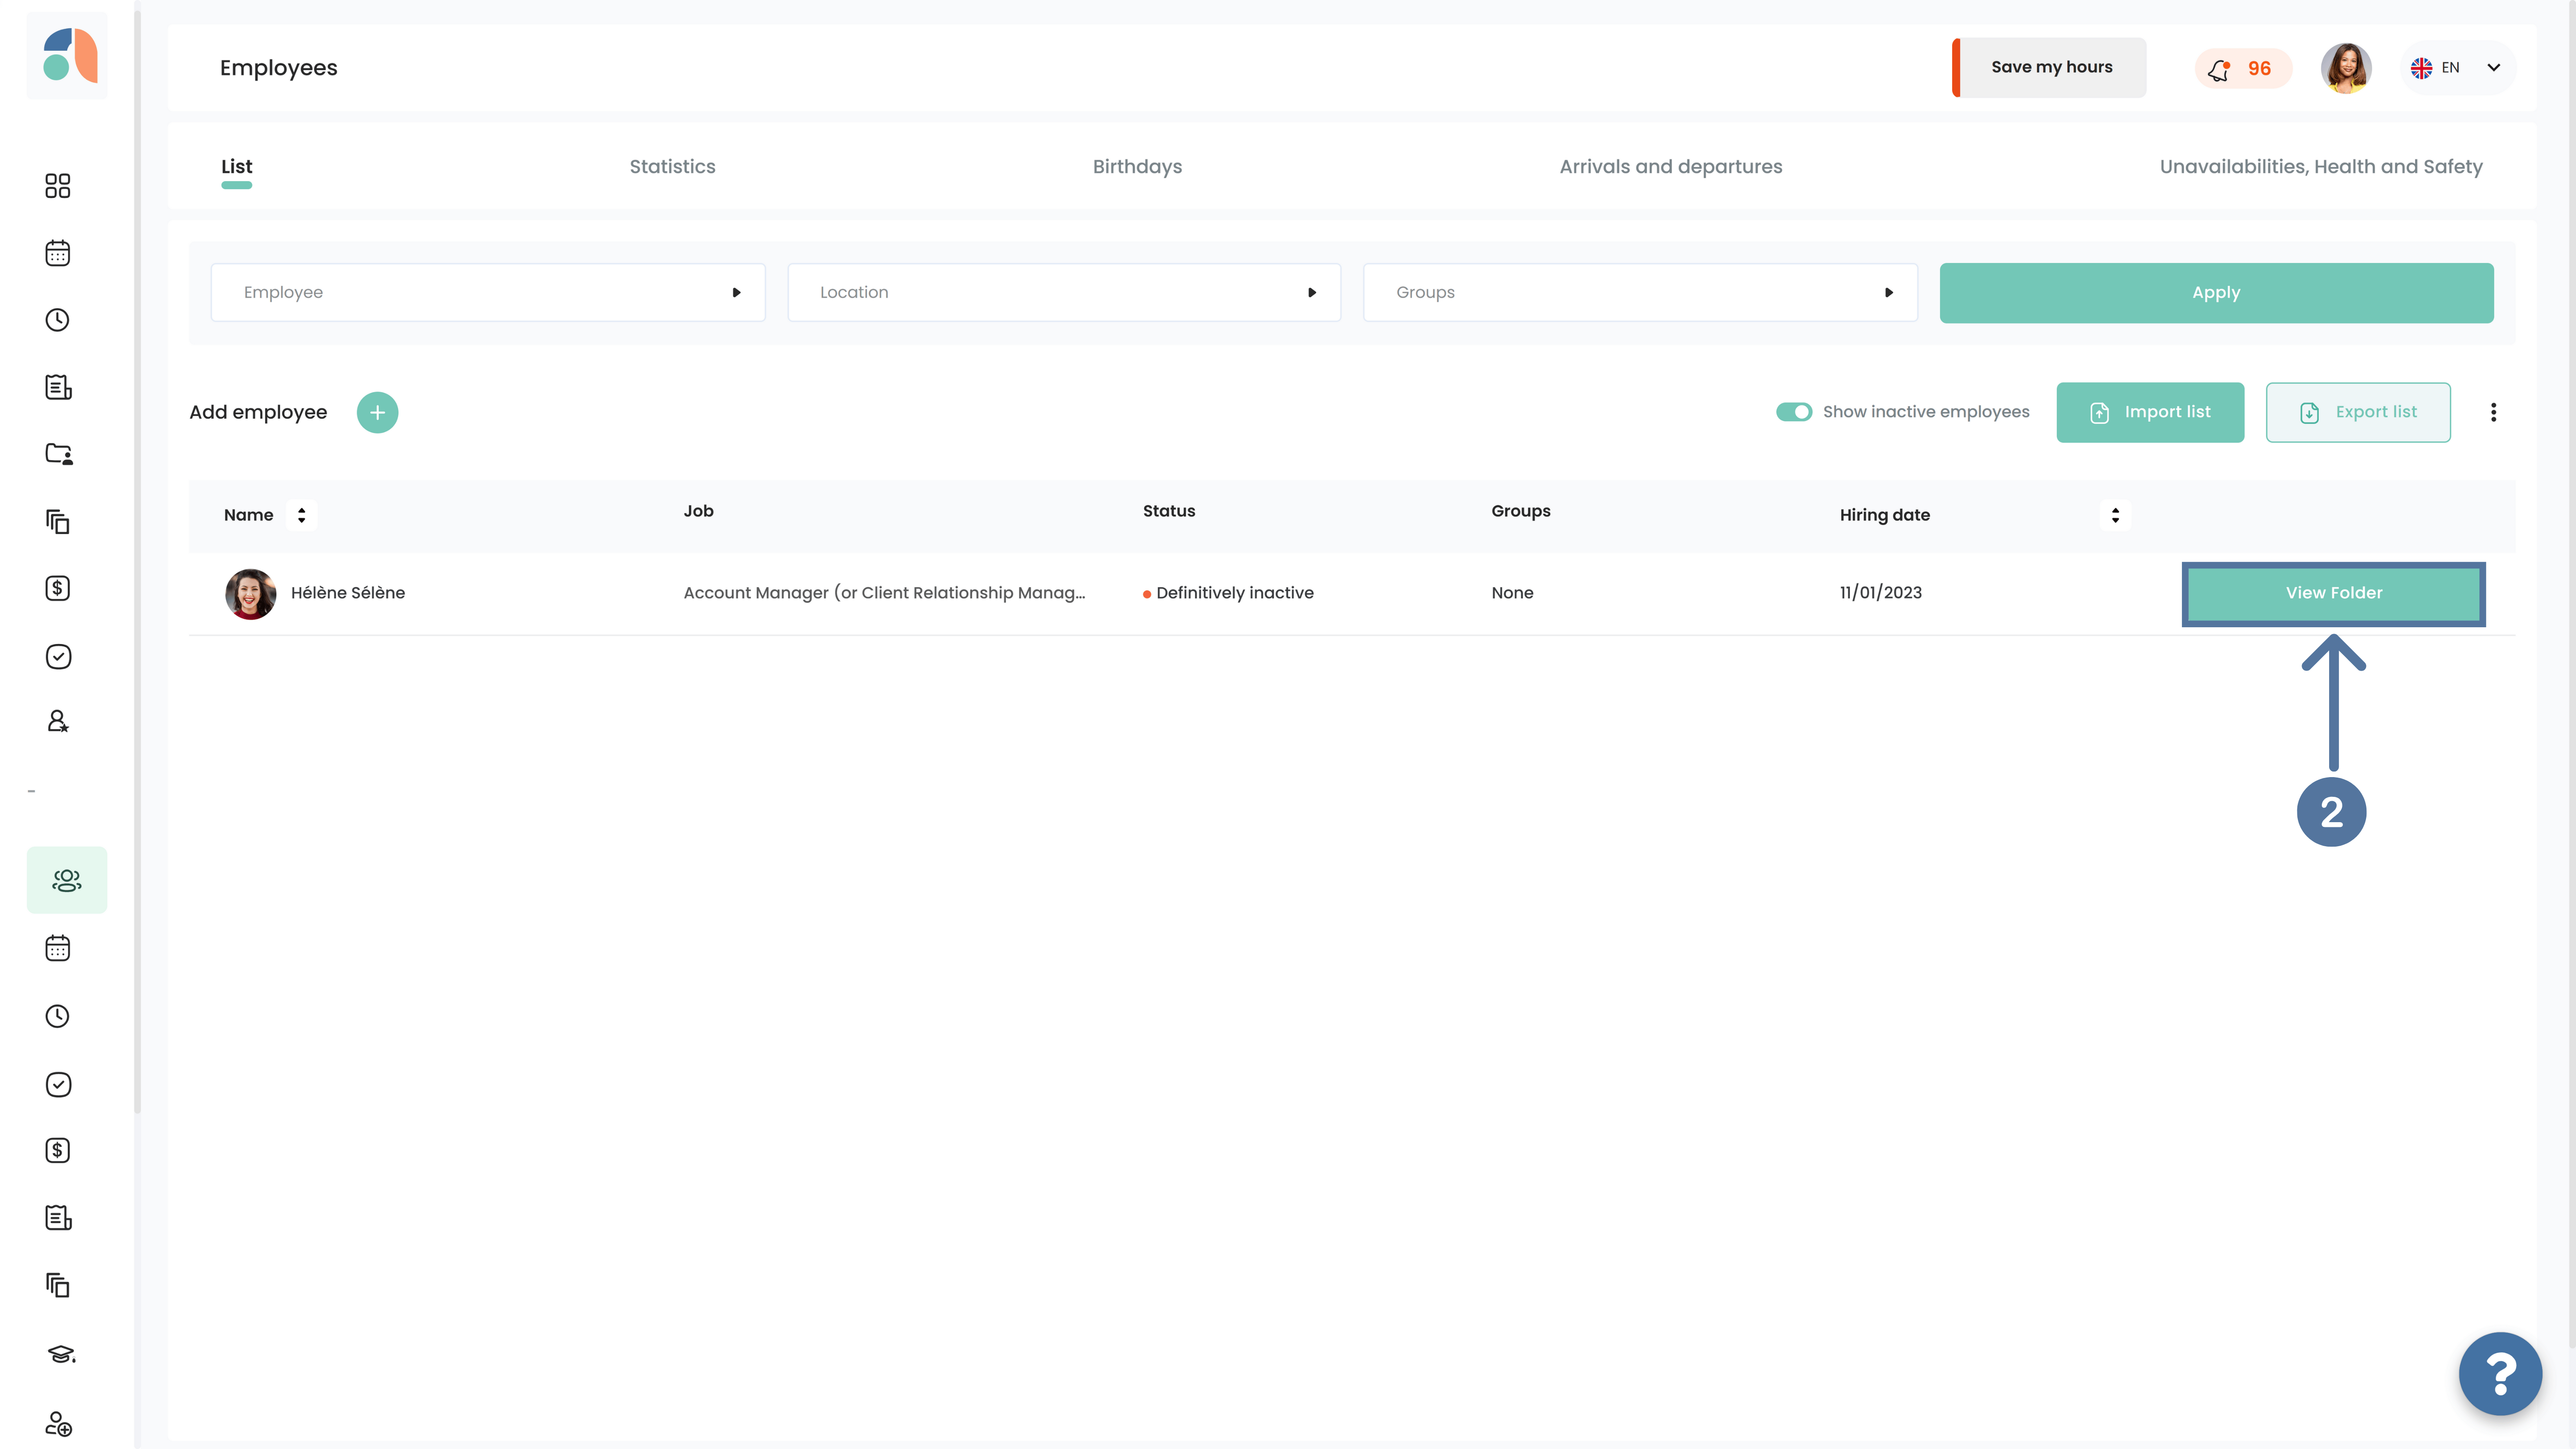The image size is (2576, 1449).
Task: Click the Export list button
Action: (2357, 412)
